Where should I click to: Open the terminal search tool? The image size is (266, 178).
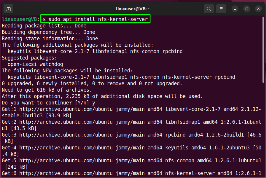coord(209,9)
